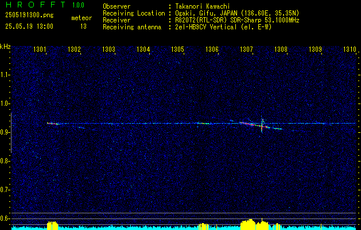Screen dimensions: 361x230
Task: Click the 1301 time axis marker
Action: [x=40, y=49]
